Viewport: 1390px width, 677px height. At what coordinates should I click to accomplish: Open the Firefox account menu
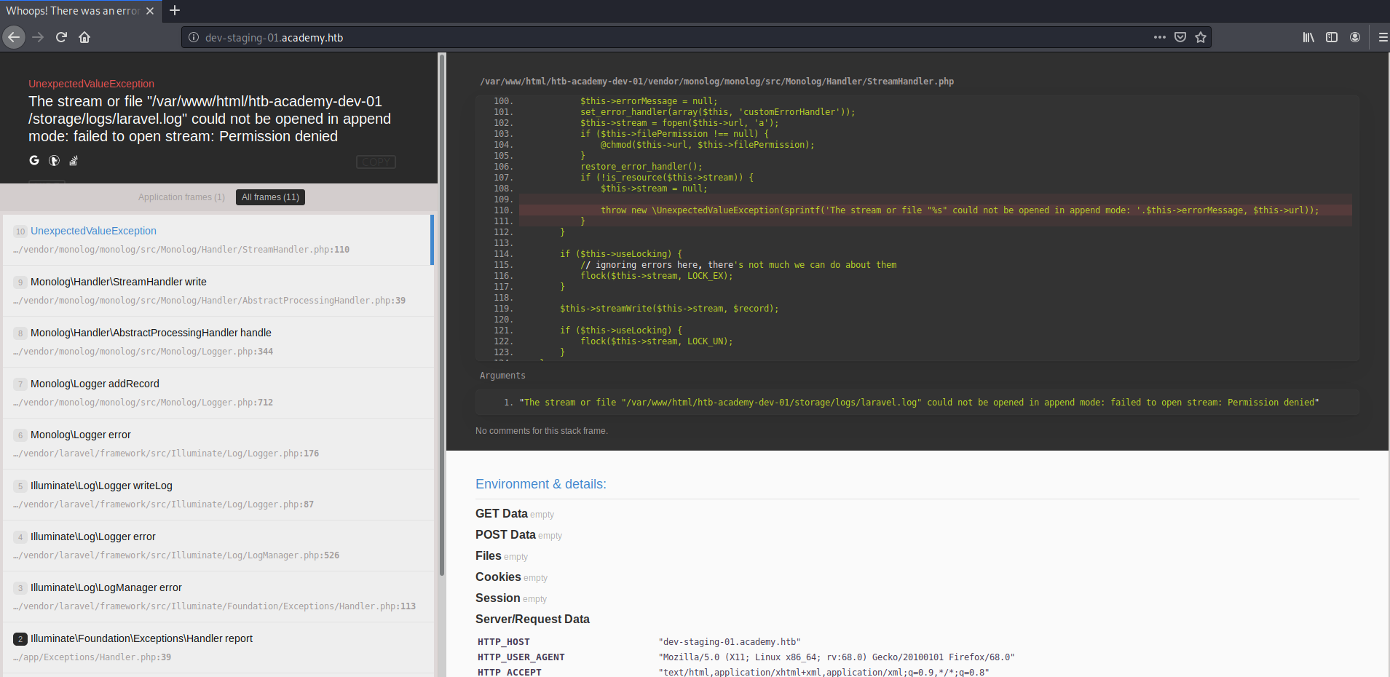pos(1355,37)
